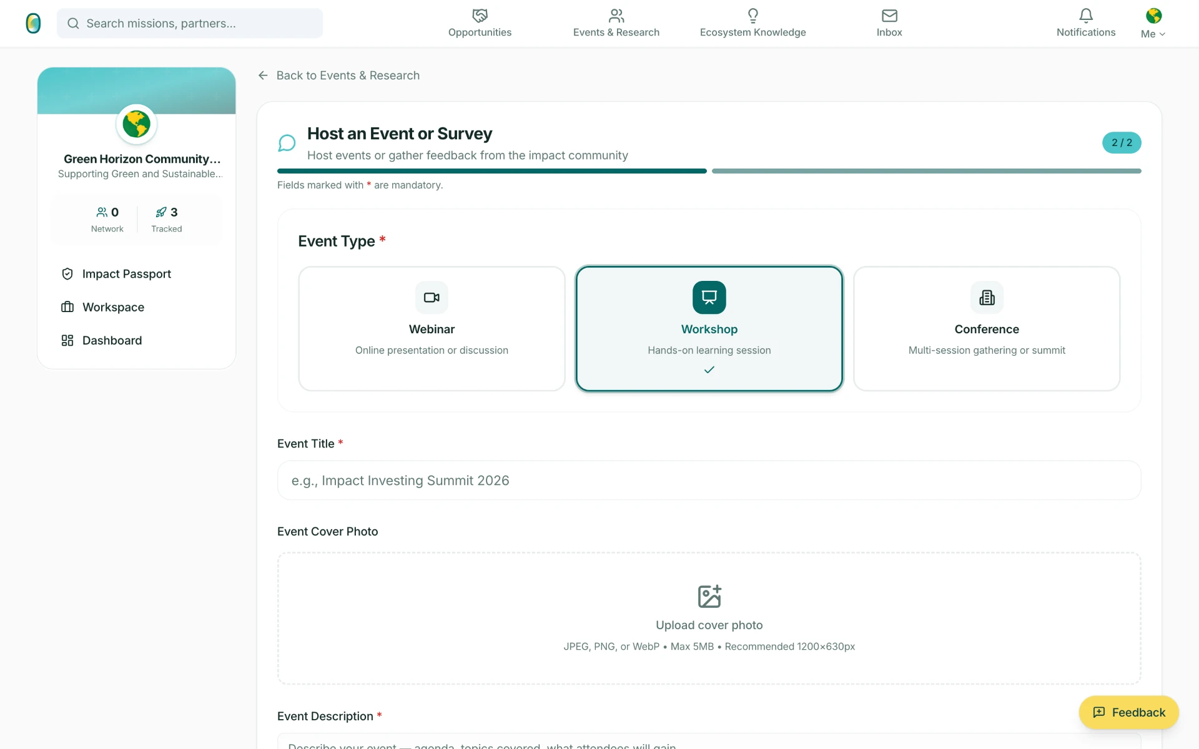Go to Events & Research nav label
The image size is (1199, 749).
click(616, 32)
